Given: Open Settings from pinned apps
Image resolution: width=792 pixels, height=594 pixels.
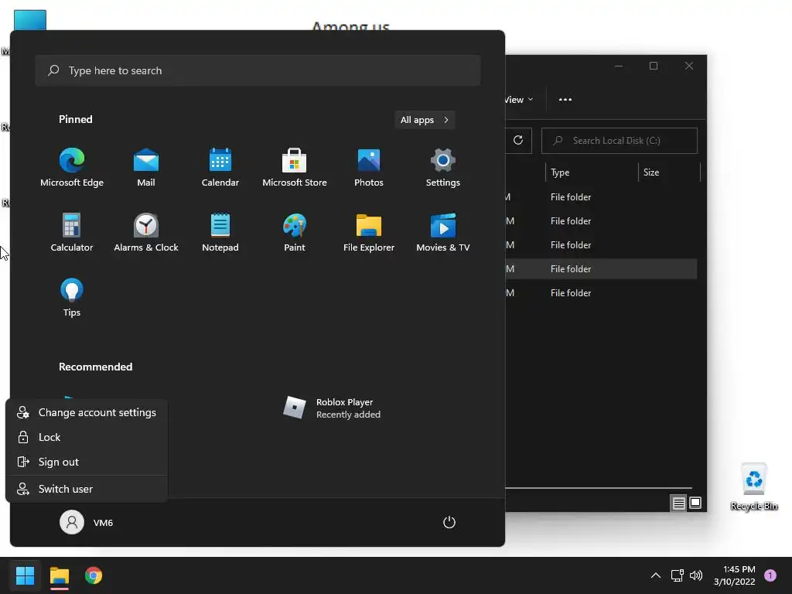Looking at the screenshot, I should [x=443, y=168].
